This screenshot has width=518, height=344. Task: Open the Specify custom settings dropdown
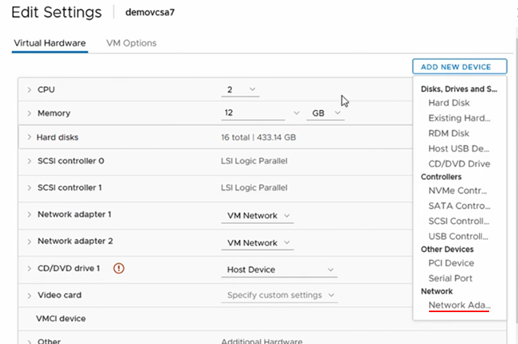(279, 295)
